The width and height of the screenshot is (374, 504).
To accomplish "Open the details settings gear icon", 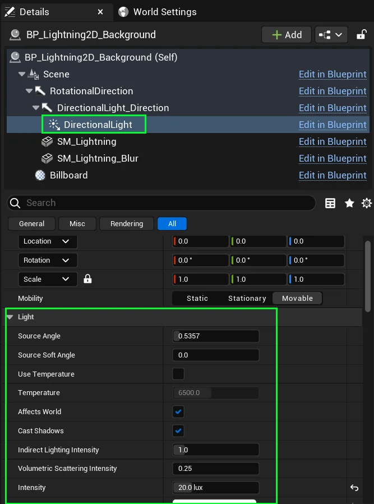I will (367, 203).
